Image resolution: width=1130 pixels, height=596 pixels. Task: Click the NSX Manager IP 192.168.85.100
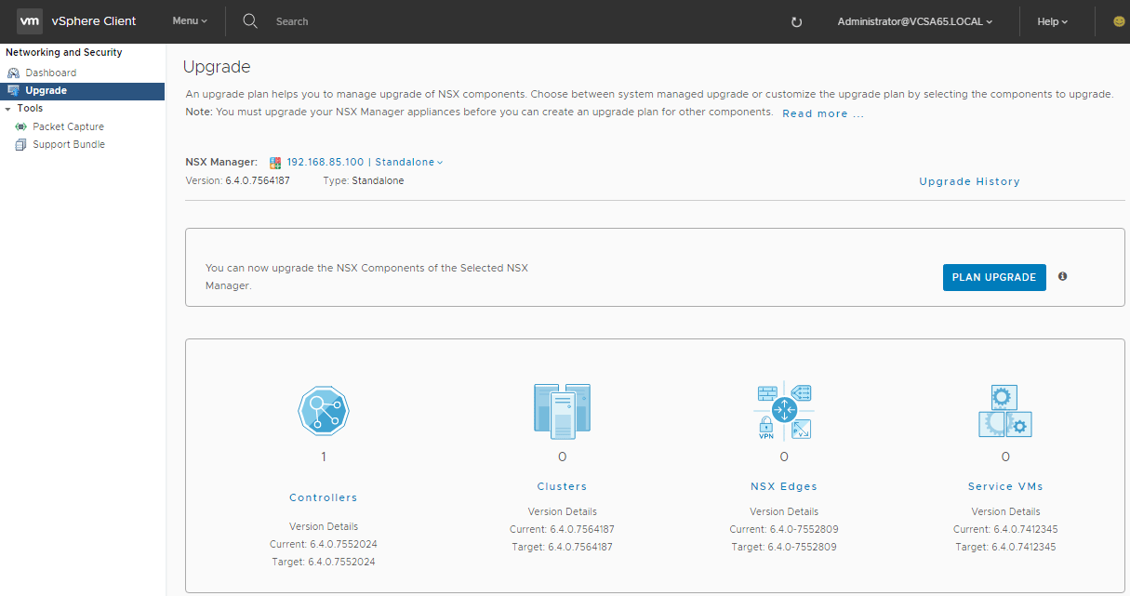[x=326, y=162]
